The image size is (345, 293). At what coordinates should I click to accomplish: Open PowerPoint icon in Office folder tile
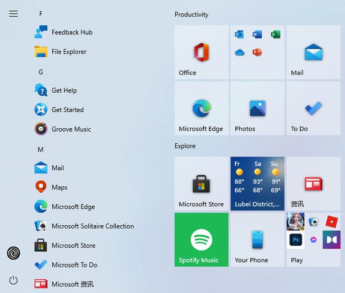257,52
